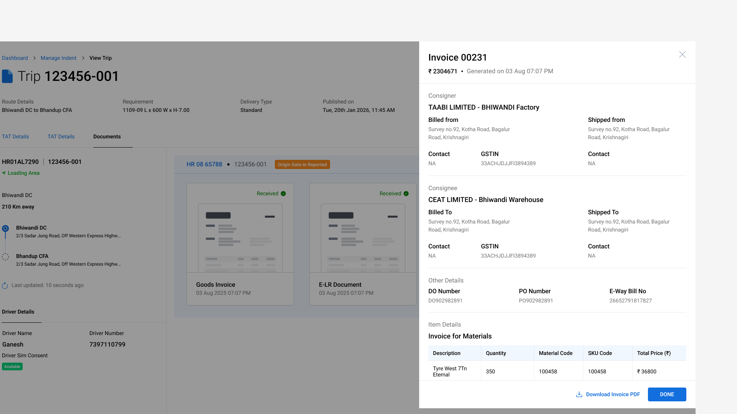Screen dimensions: 737x414
Task: Click the E-Way Bill number 26652791817827
Action: point(631,301)
